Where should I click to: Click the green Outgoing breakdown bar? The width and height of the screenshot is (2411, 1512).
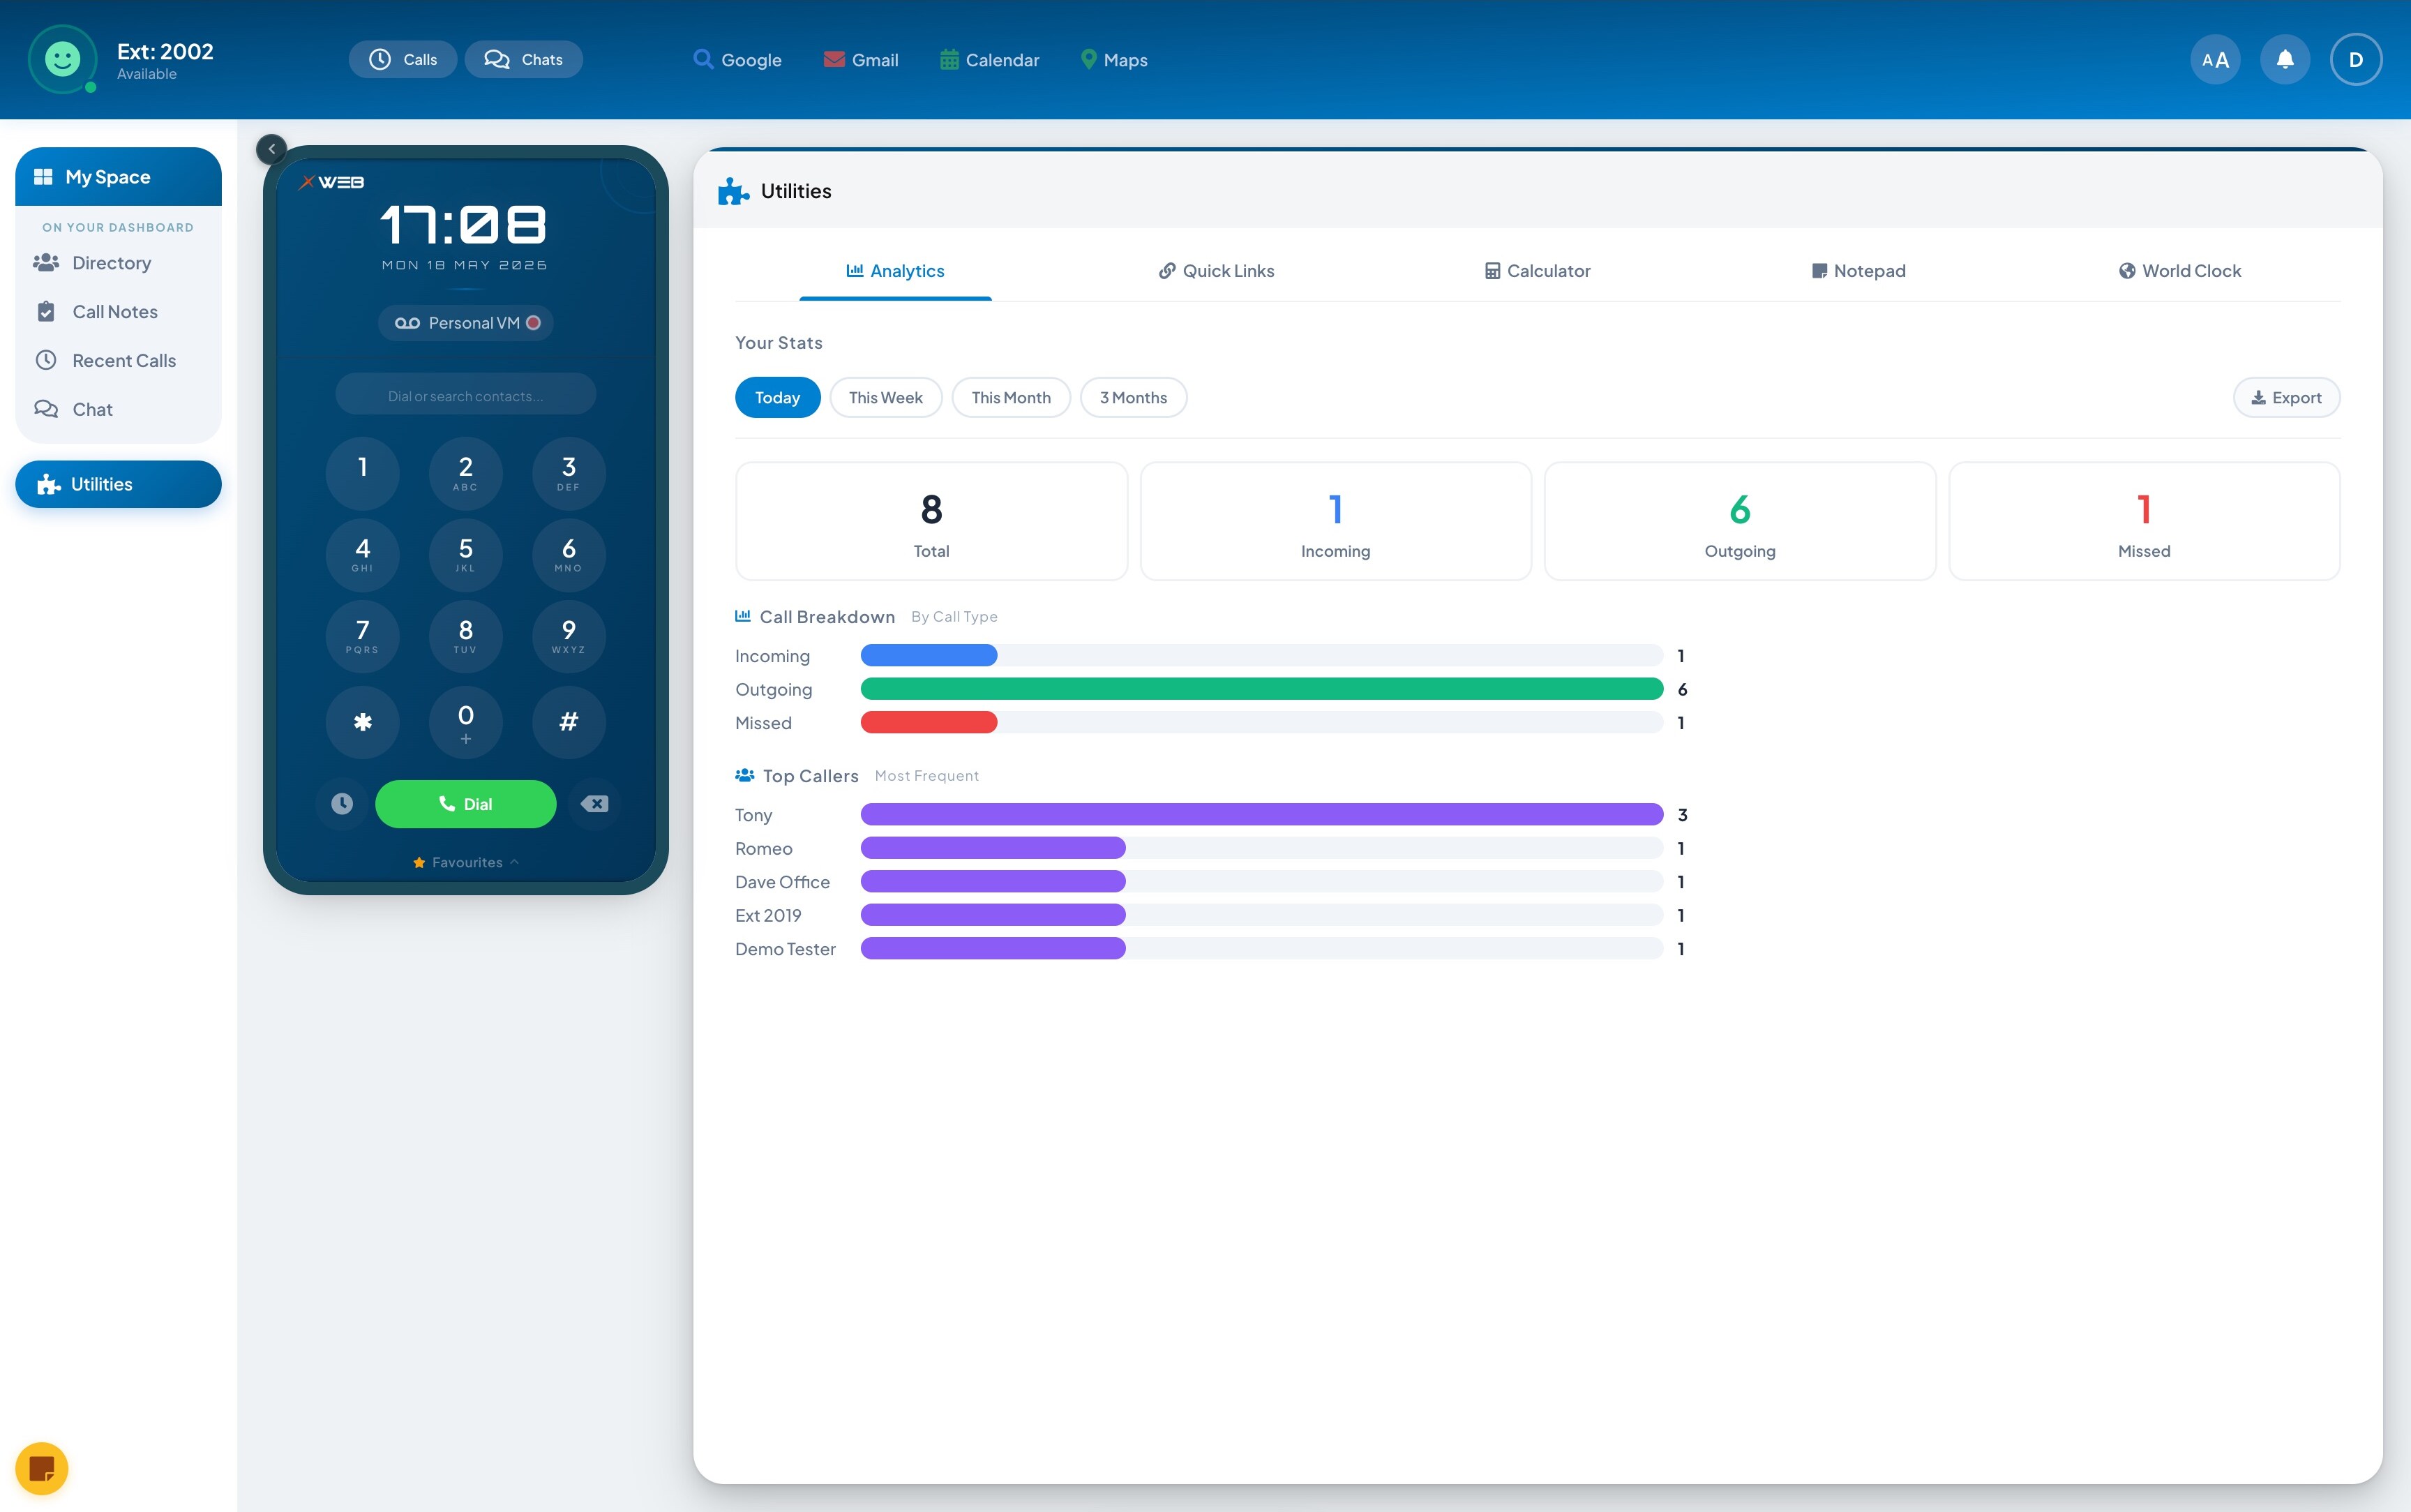[x=1261, y=690]
